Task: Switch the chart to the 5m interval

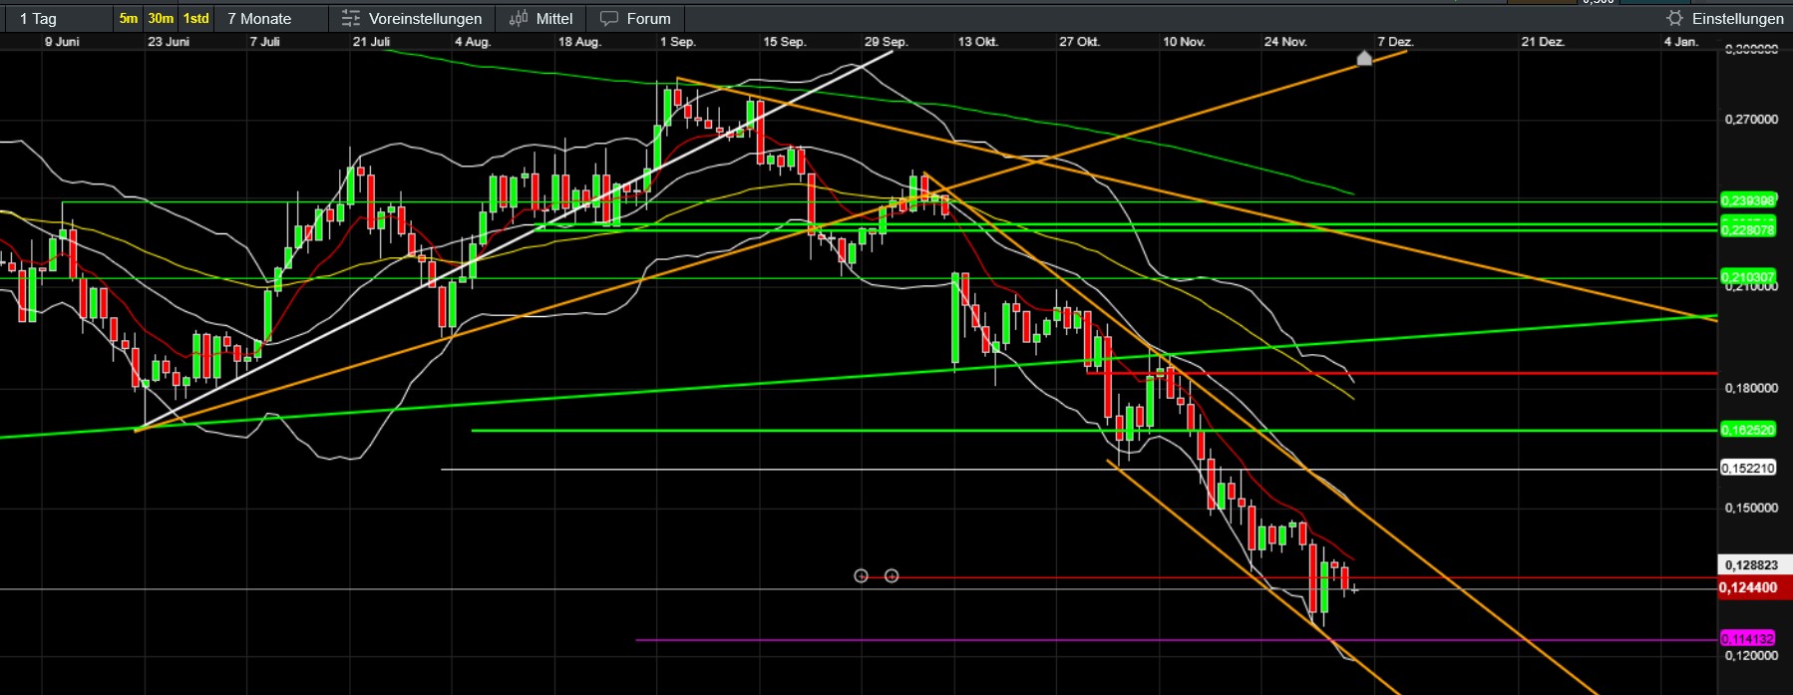Action: (129, 18)
